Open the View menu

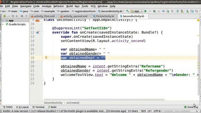coord(15,6)
